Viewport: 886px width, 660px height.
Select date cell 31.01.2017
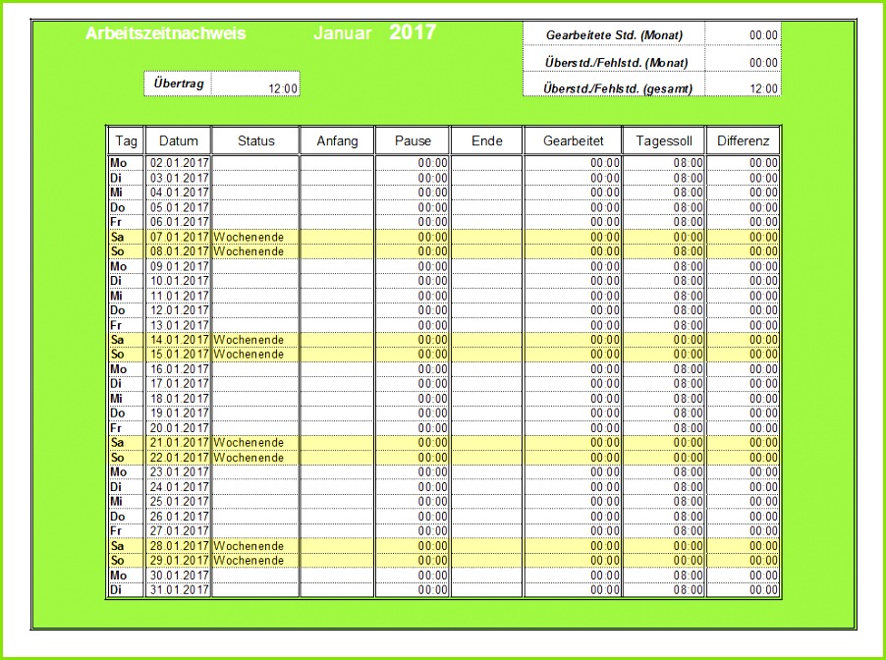pyautogui.click(x=179, y=590)
